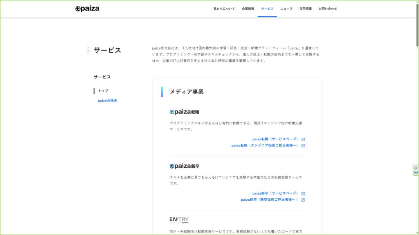This screenshot has width=419, height=235.
Task: Click external-link icon beside エンジニア採用ご担当者様へ
Action: coord(303,146)
